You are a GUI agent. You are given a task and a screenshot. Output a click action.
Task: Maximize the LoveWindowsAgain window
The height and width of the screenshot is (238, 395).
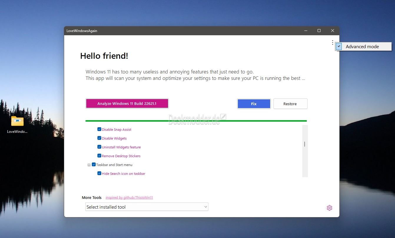pos(319,31)
